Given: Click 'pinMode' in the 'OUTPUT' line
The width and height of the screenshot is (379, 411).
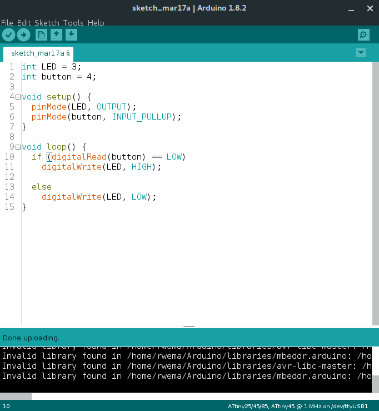Looking at the screenshot, I should 49,107.
